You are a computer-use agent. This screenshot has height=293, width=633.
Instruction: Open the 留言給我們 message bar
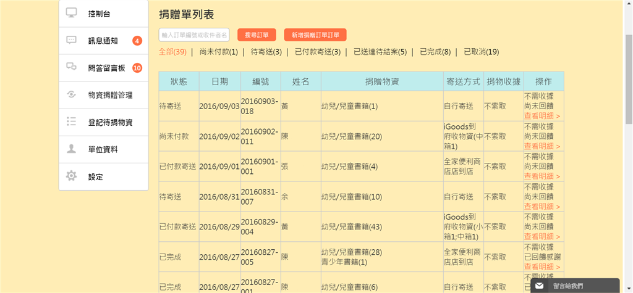575,286
